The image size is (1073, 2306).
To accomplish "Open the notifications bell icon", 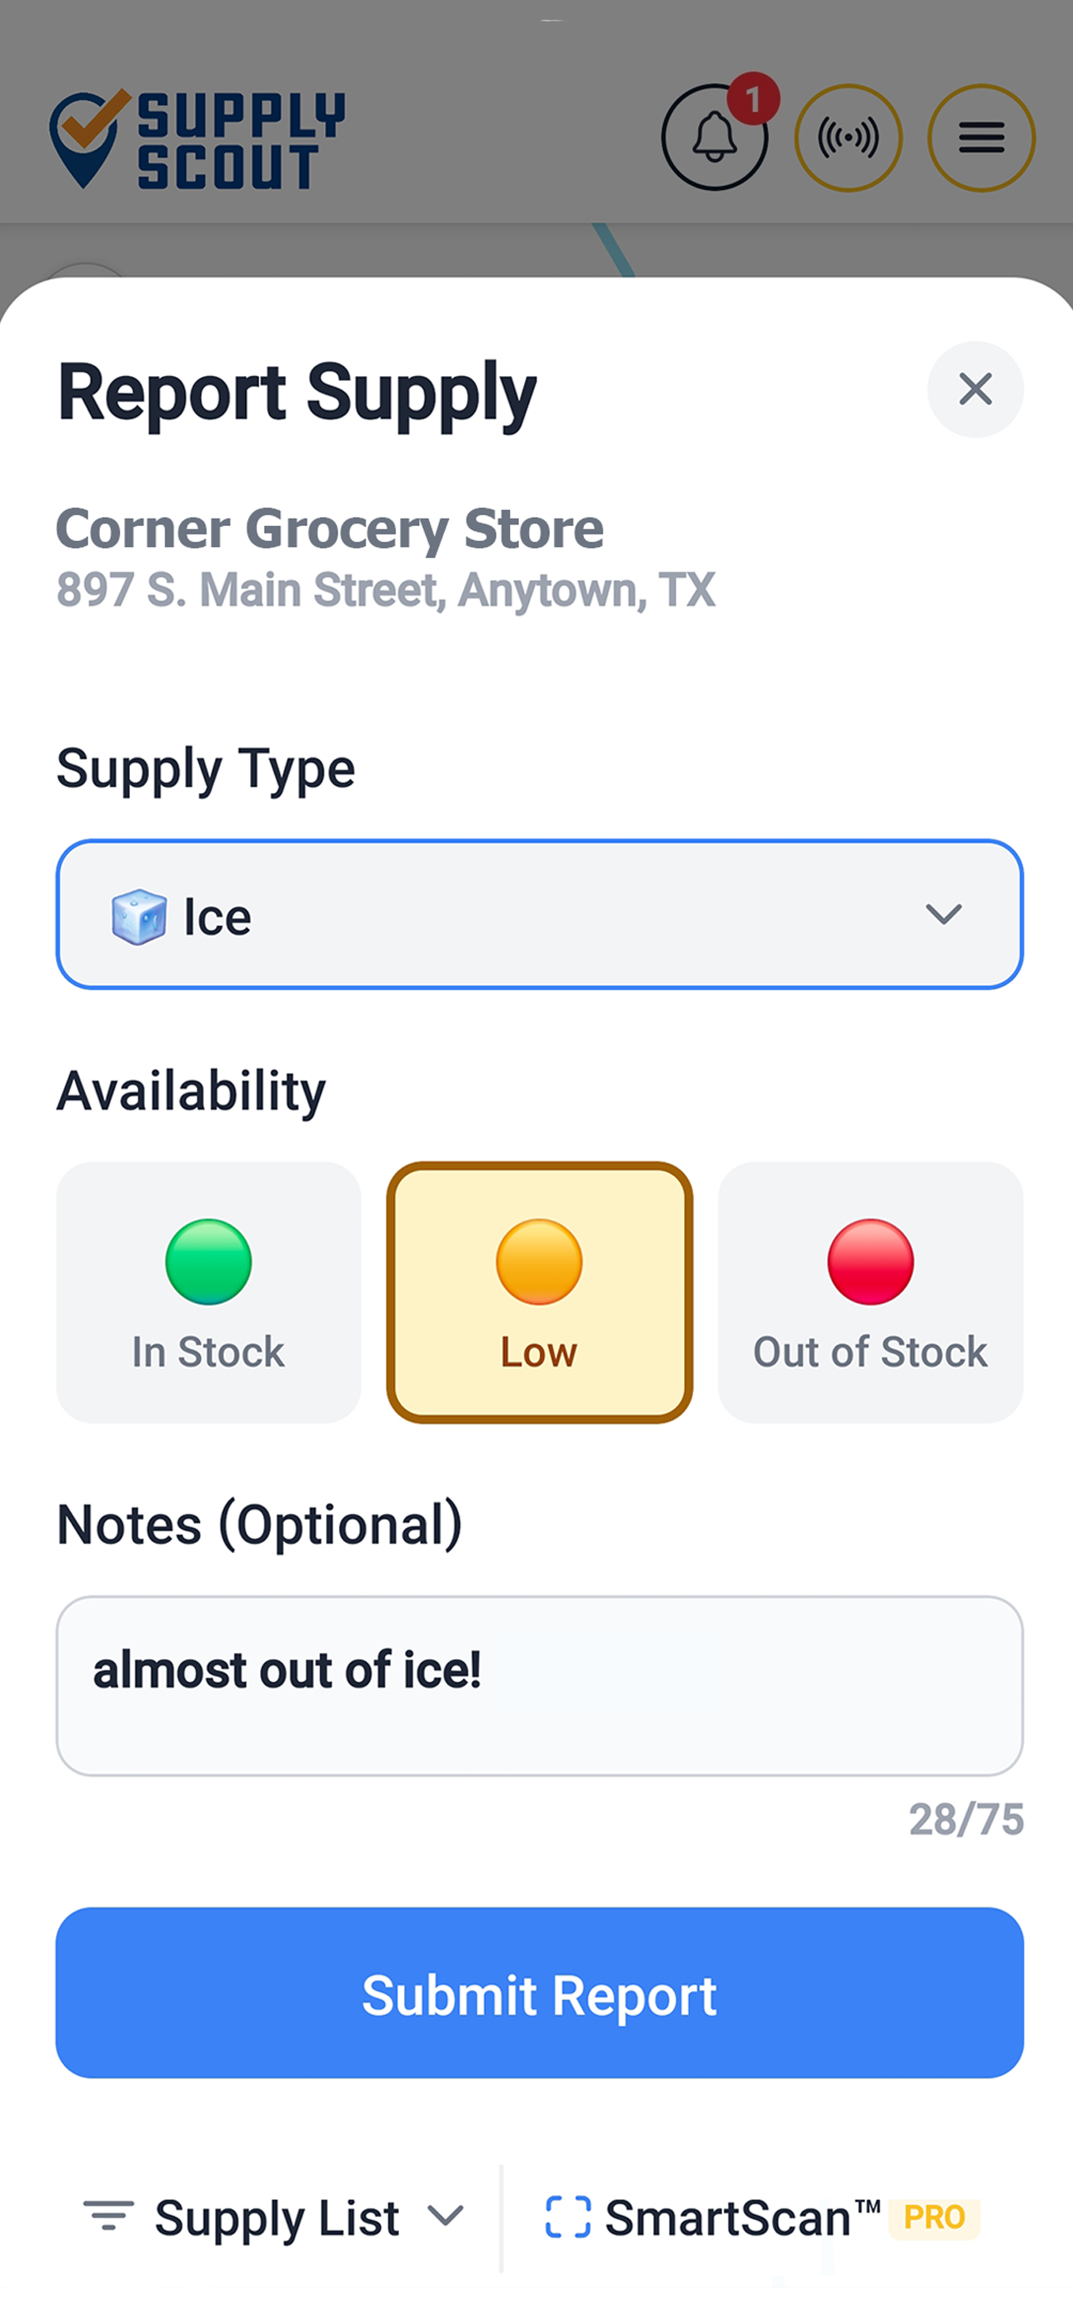I will pos(714,138).
